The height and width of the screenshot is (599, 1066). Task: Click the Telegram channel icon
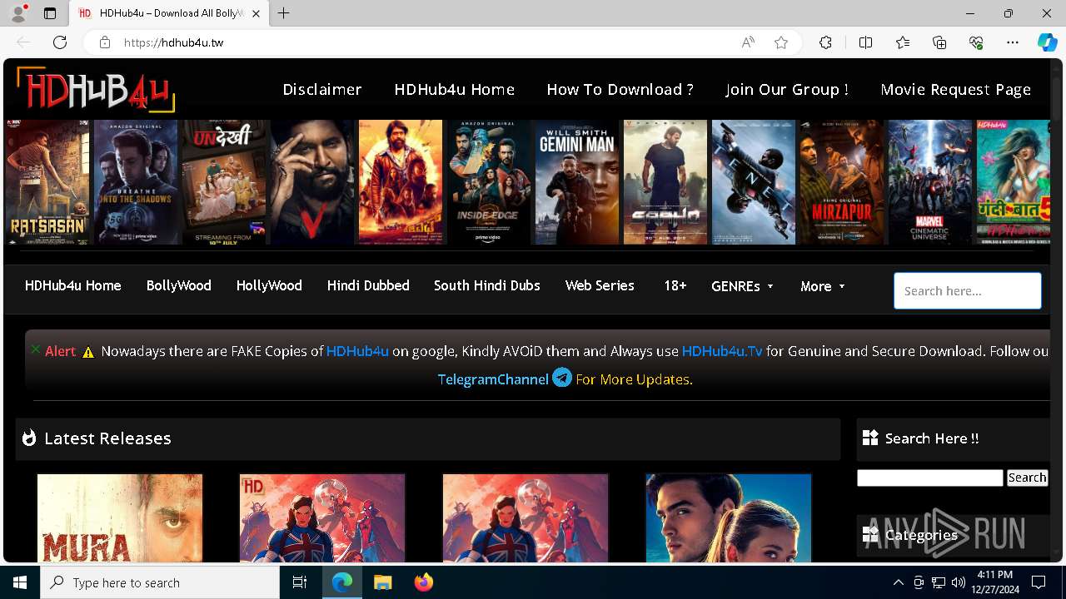tap(562, 378)
